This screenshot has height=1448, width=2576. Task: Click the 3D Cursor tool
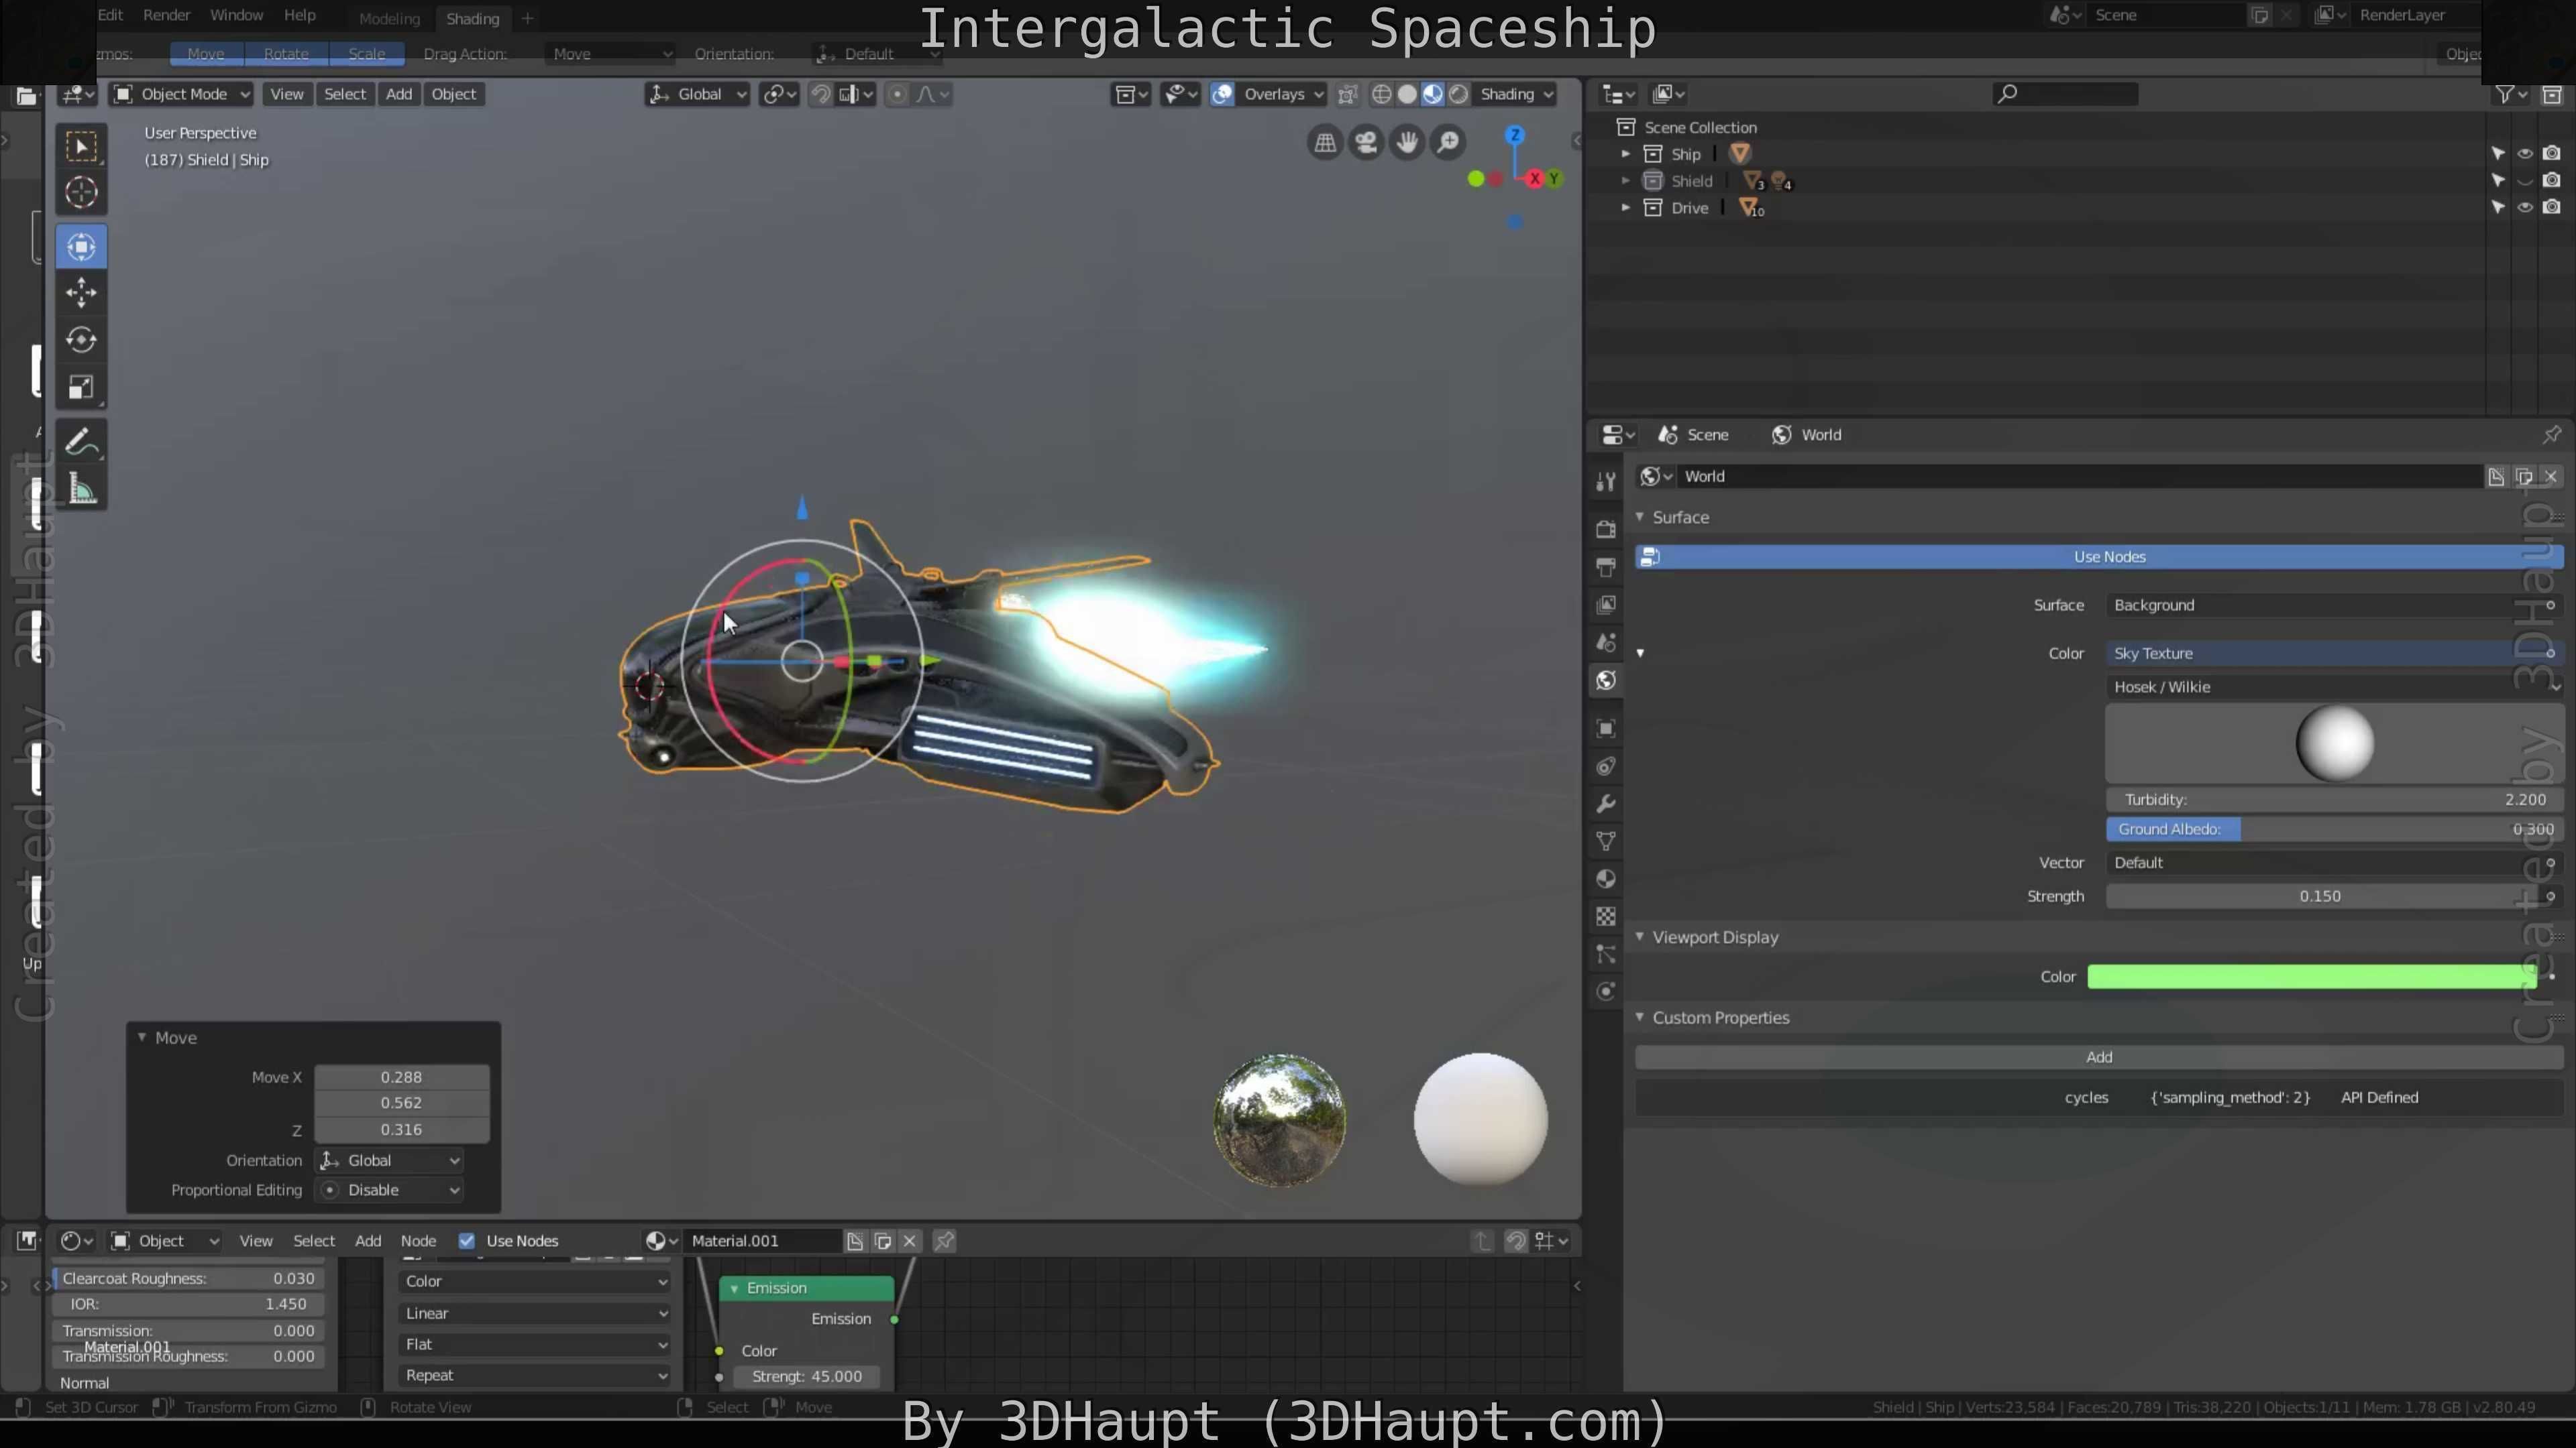point(81,192)
